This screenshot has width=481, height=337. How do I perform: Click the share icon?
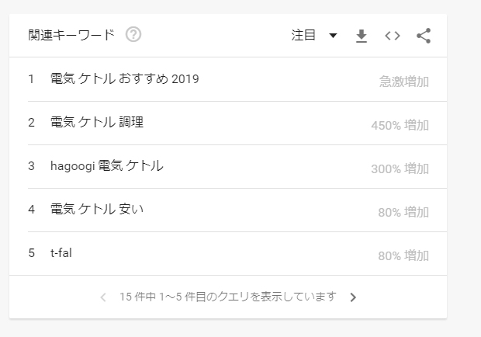(424, 36)
